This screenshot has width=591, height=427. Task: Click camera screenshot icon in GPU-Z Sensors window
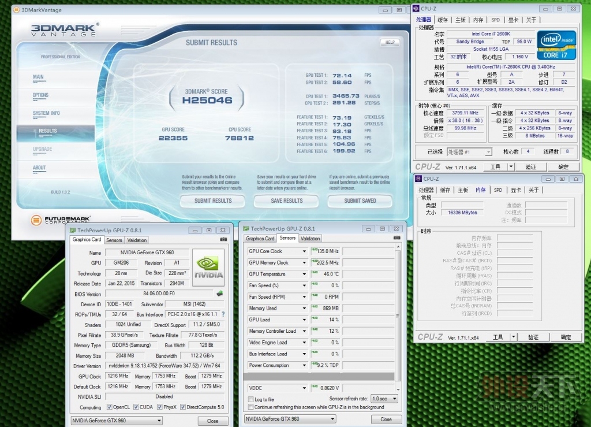click(x=397, y=237)
